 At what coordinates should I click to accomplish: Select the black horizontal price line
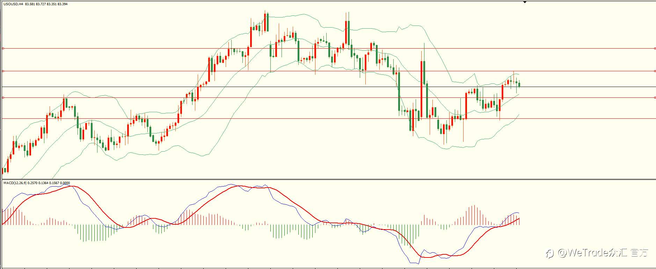[x=328, y=87]
